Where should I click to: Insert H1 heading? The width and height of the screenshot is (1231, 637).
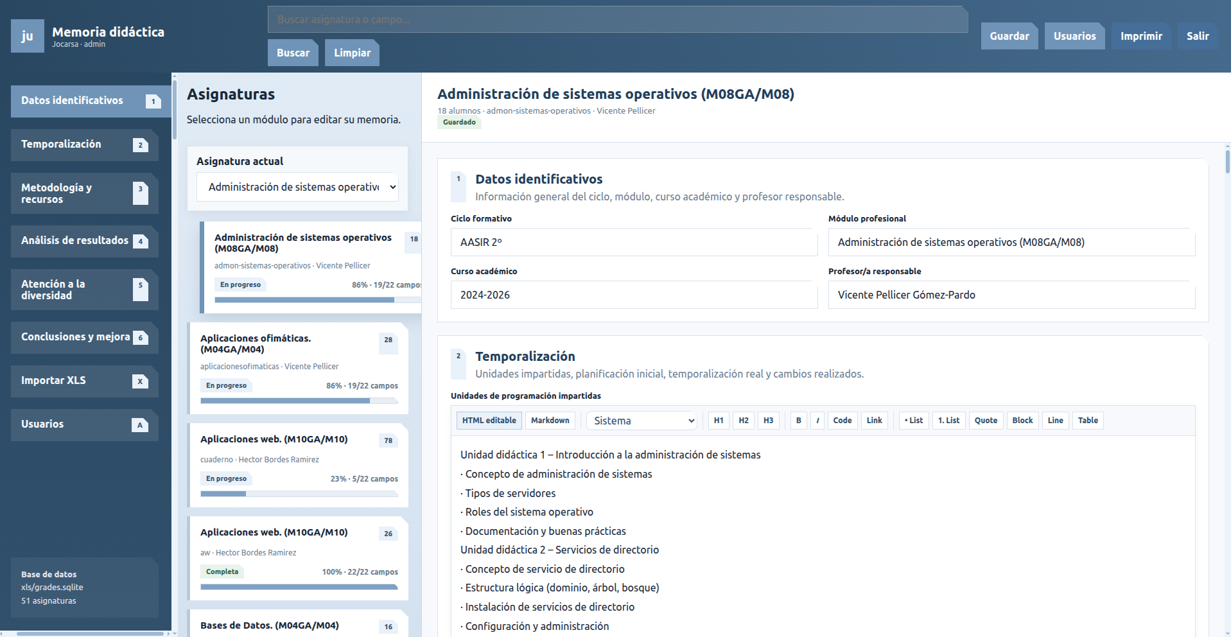719,421
